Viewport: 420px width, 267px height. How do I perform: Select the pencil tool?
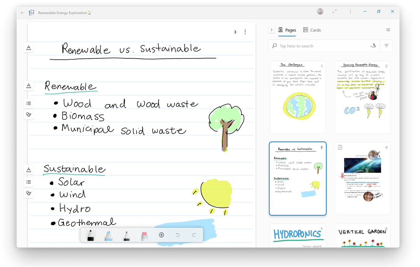(x=127, y=235)
